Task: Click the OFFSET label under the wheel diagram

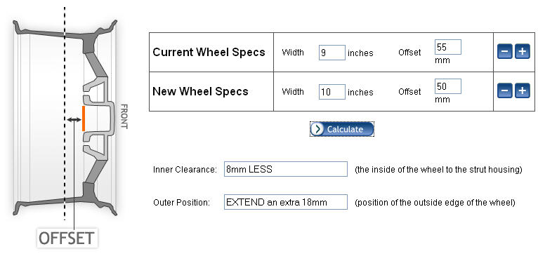Action: [67, 238]
